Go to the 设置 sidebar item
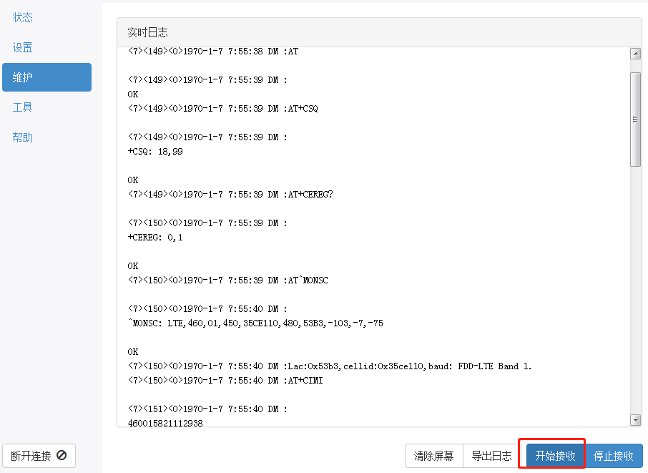 [x=23, y=48]
